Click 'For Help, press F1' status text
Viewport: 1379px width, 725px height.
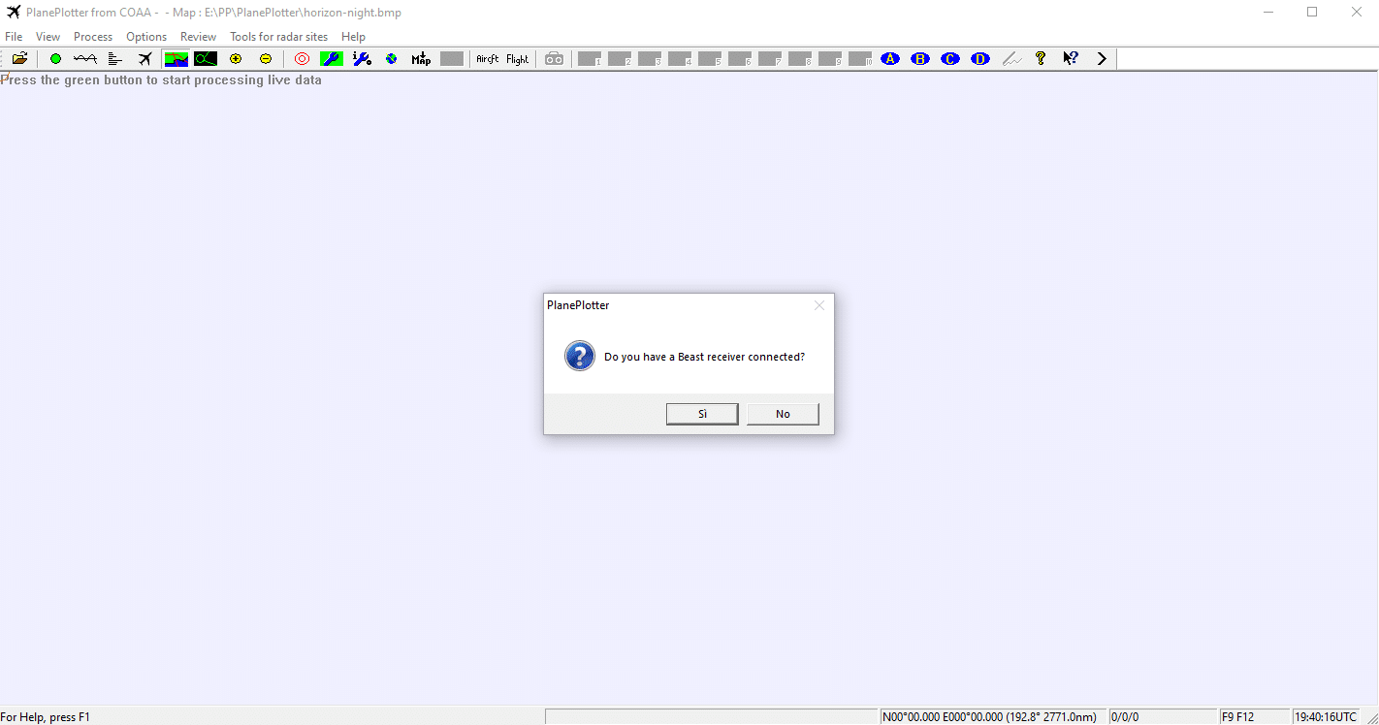(x=46, y=717)
